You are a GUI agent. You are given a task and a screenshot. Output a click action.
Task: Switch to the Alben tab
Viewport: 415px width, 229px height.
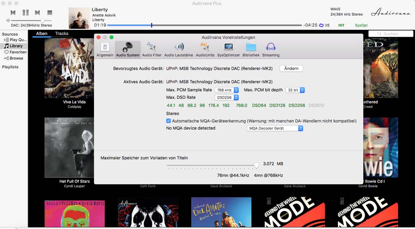(42, 34)
